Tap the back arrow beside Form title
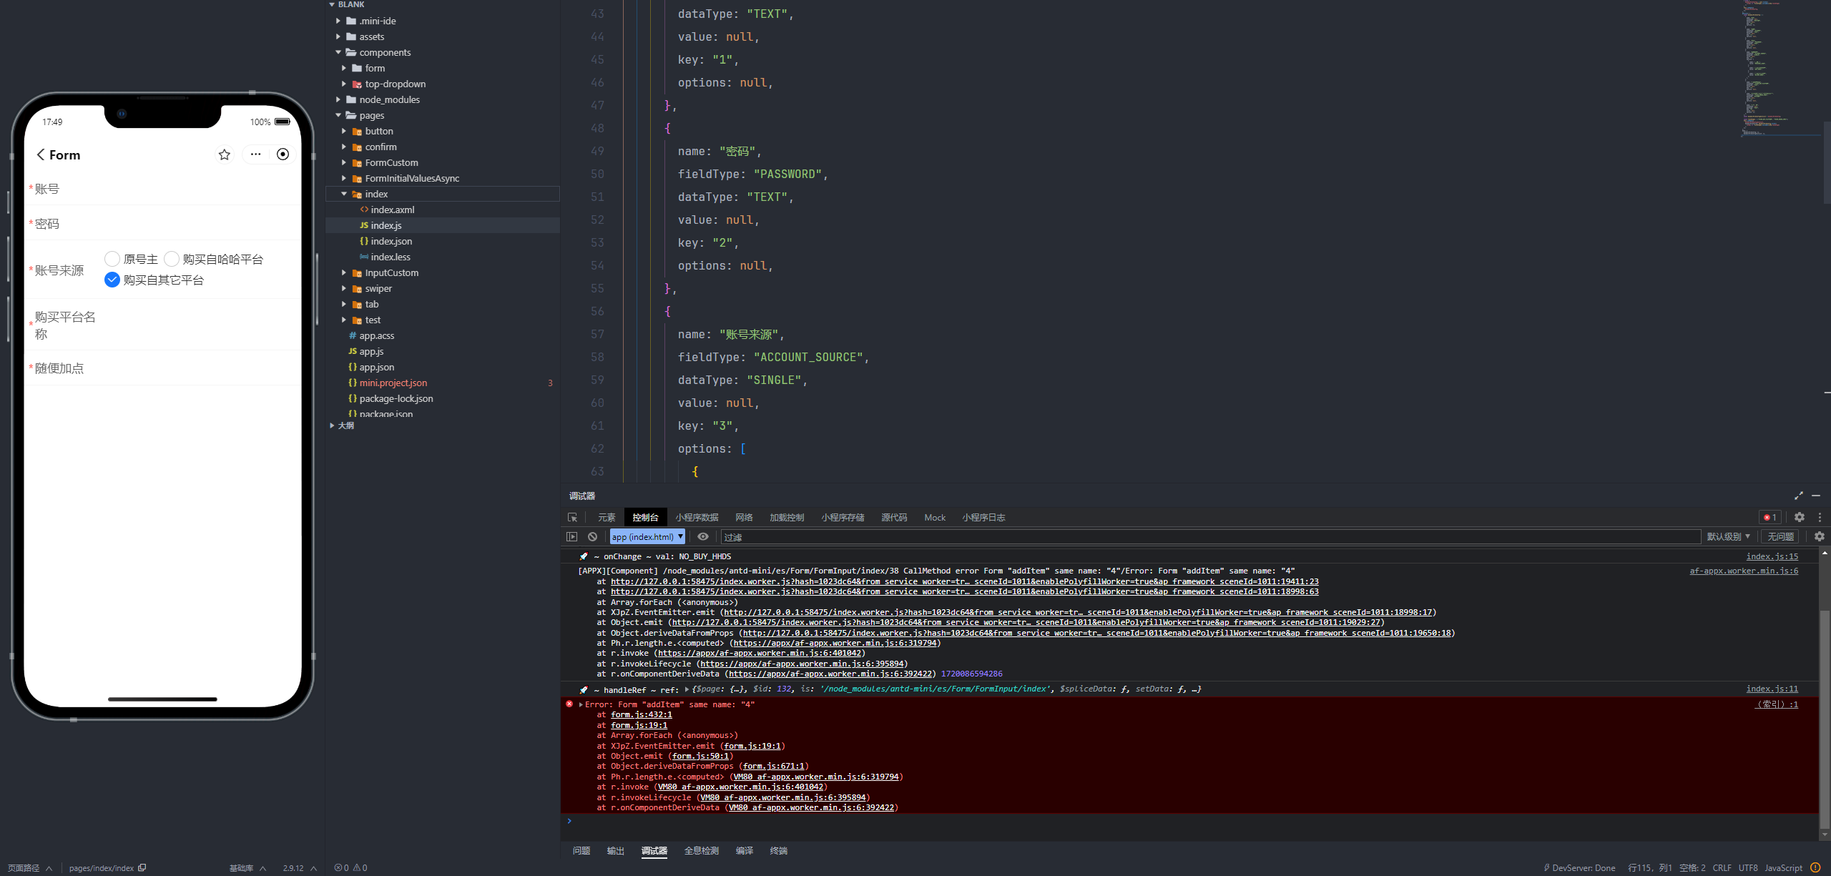 (x=41, y=154)
